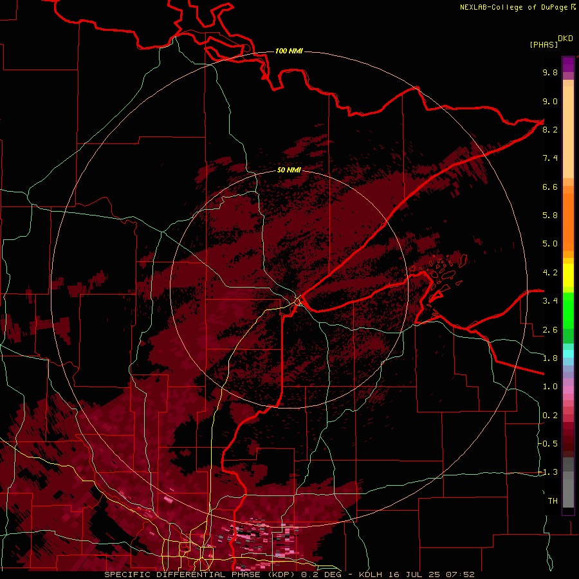Click the cyan band on the color bar
Image resolution: width=579 pixels, height=579 pixels.
click(x=568, y=354)
